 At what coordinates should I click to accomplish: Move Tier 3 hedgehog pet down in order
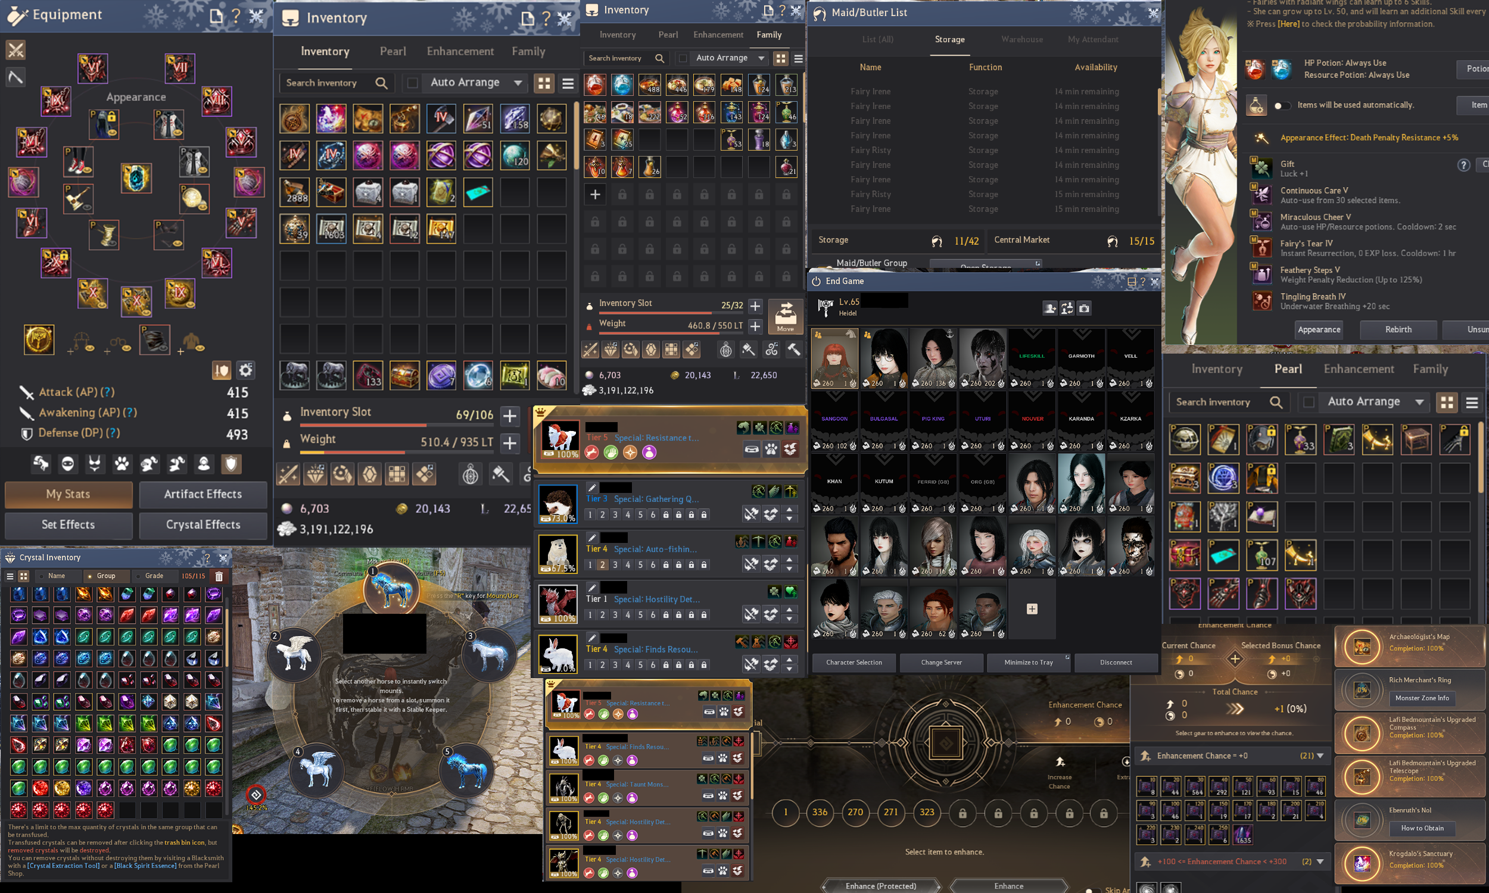point(789,519)
